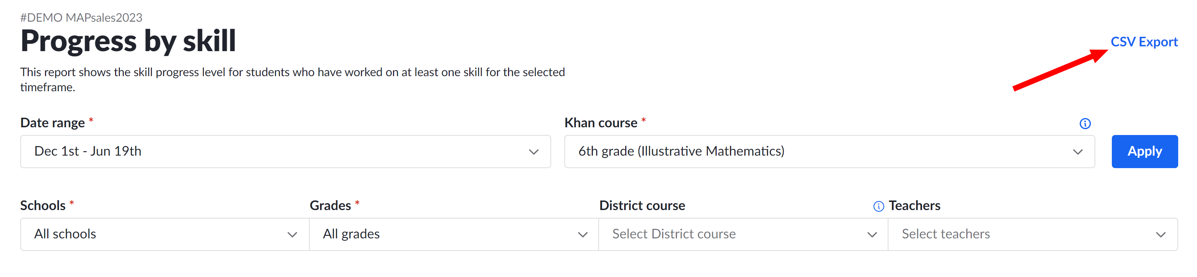
Task: Expand the 6th grade Illustrative Mathematics selector
Action: tap(829, 152)
